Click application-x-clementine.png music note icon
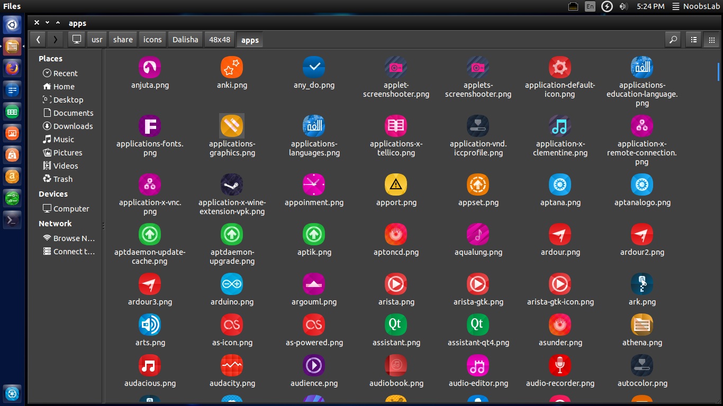Image resolution: width=723 pixels, height=406 pixels. point(560,126)
